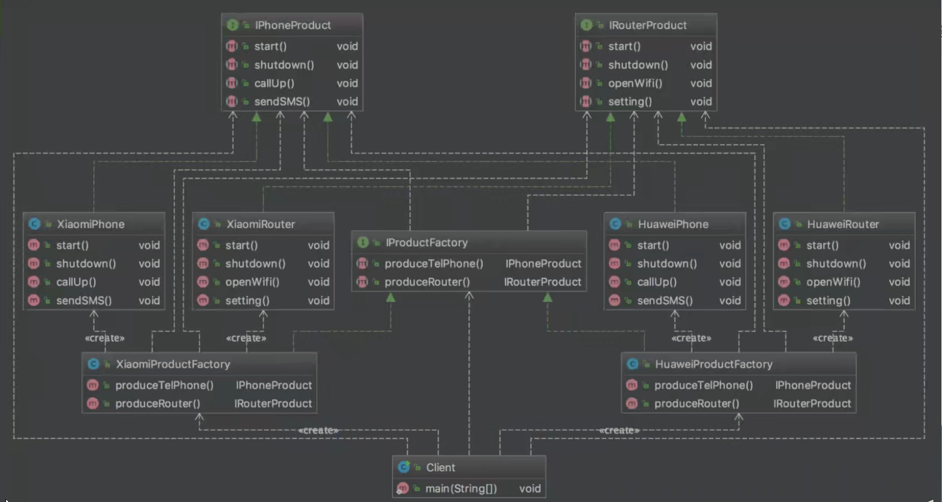The height and width of the screenshot is (502, 942).
Task: Click IRouterProduct return type in XiaomiProductFactory
Action: coord(273,403)
